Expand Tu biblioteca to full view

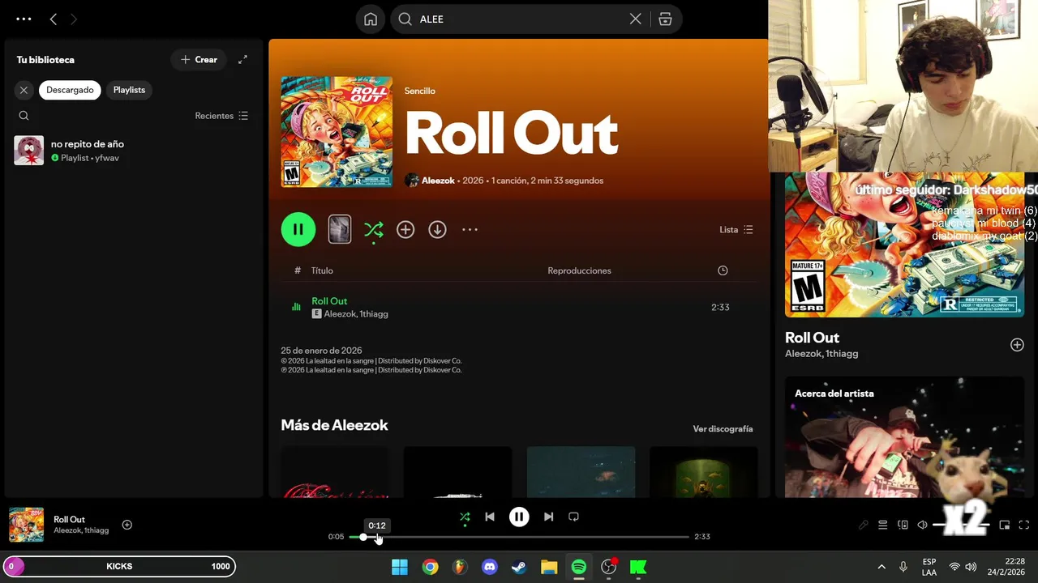[x=242, y=60]
